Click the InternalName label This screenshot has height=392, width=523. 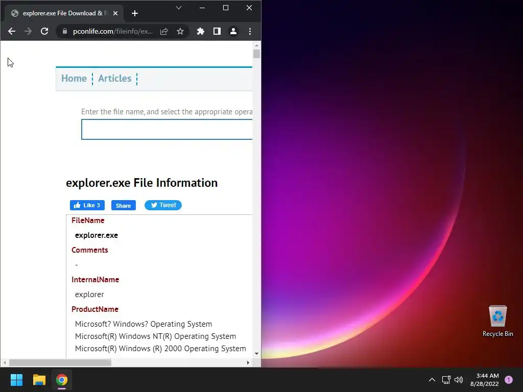pyautogui.click(x=96, y=280)
